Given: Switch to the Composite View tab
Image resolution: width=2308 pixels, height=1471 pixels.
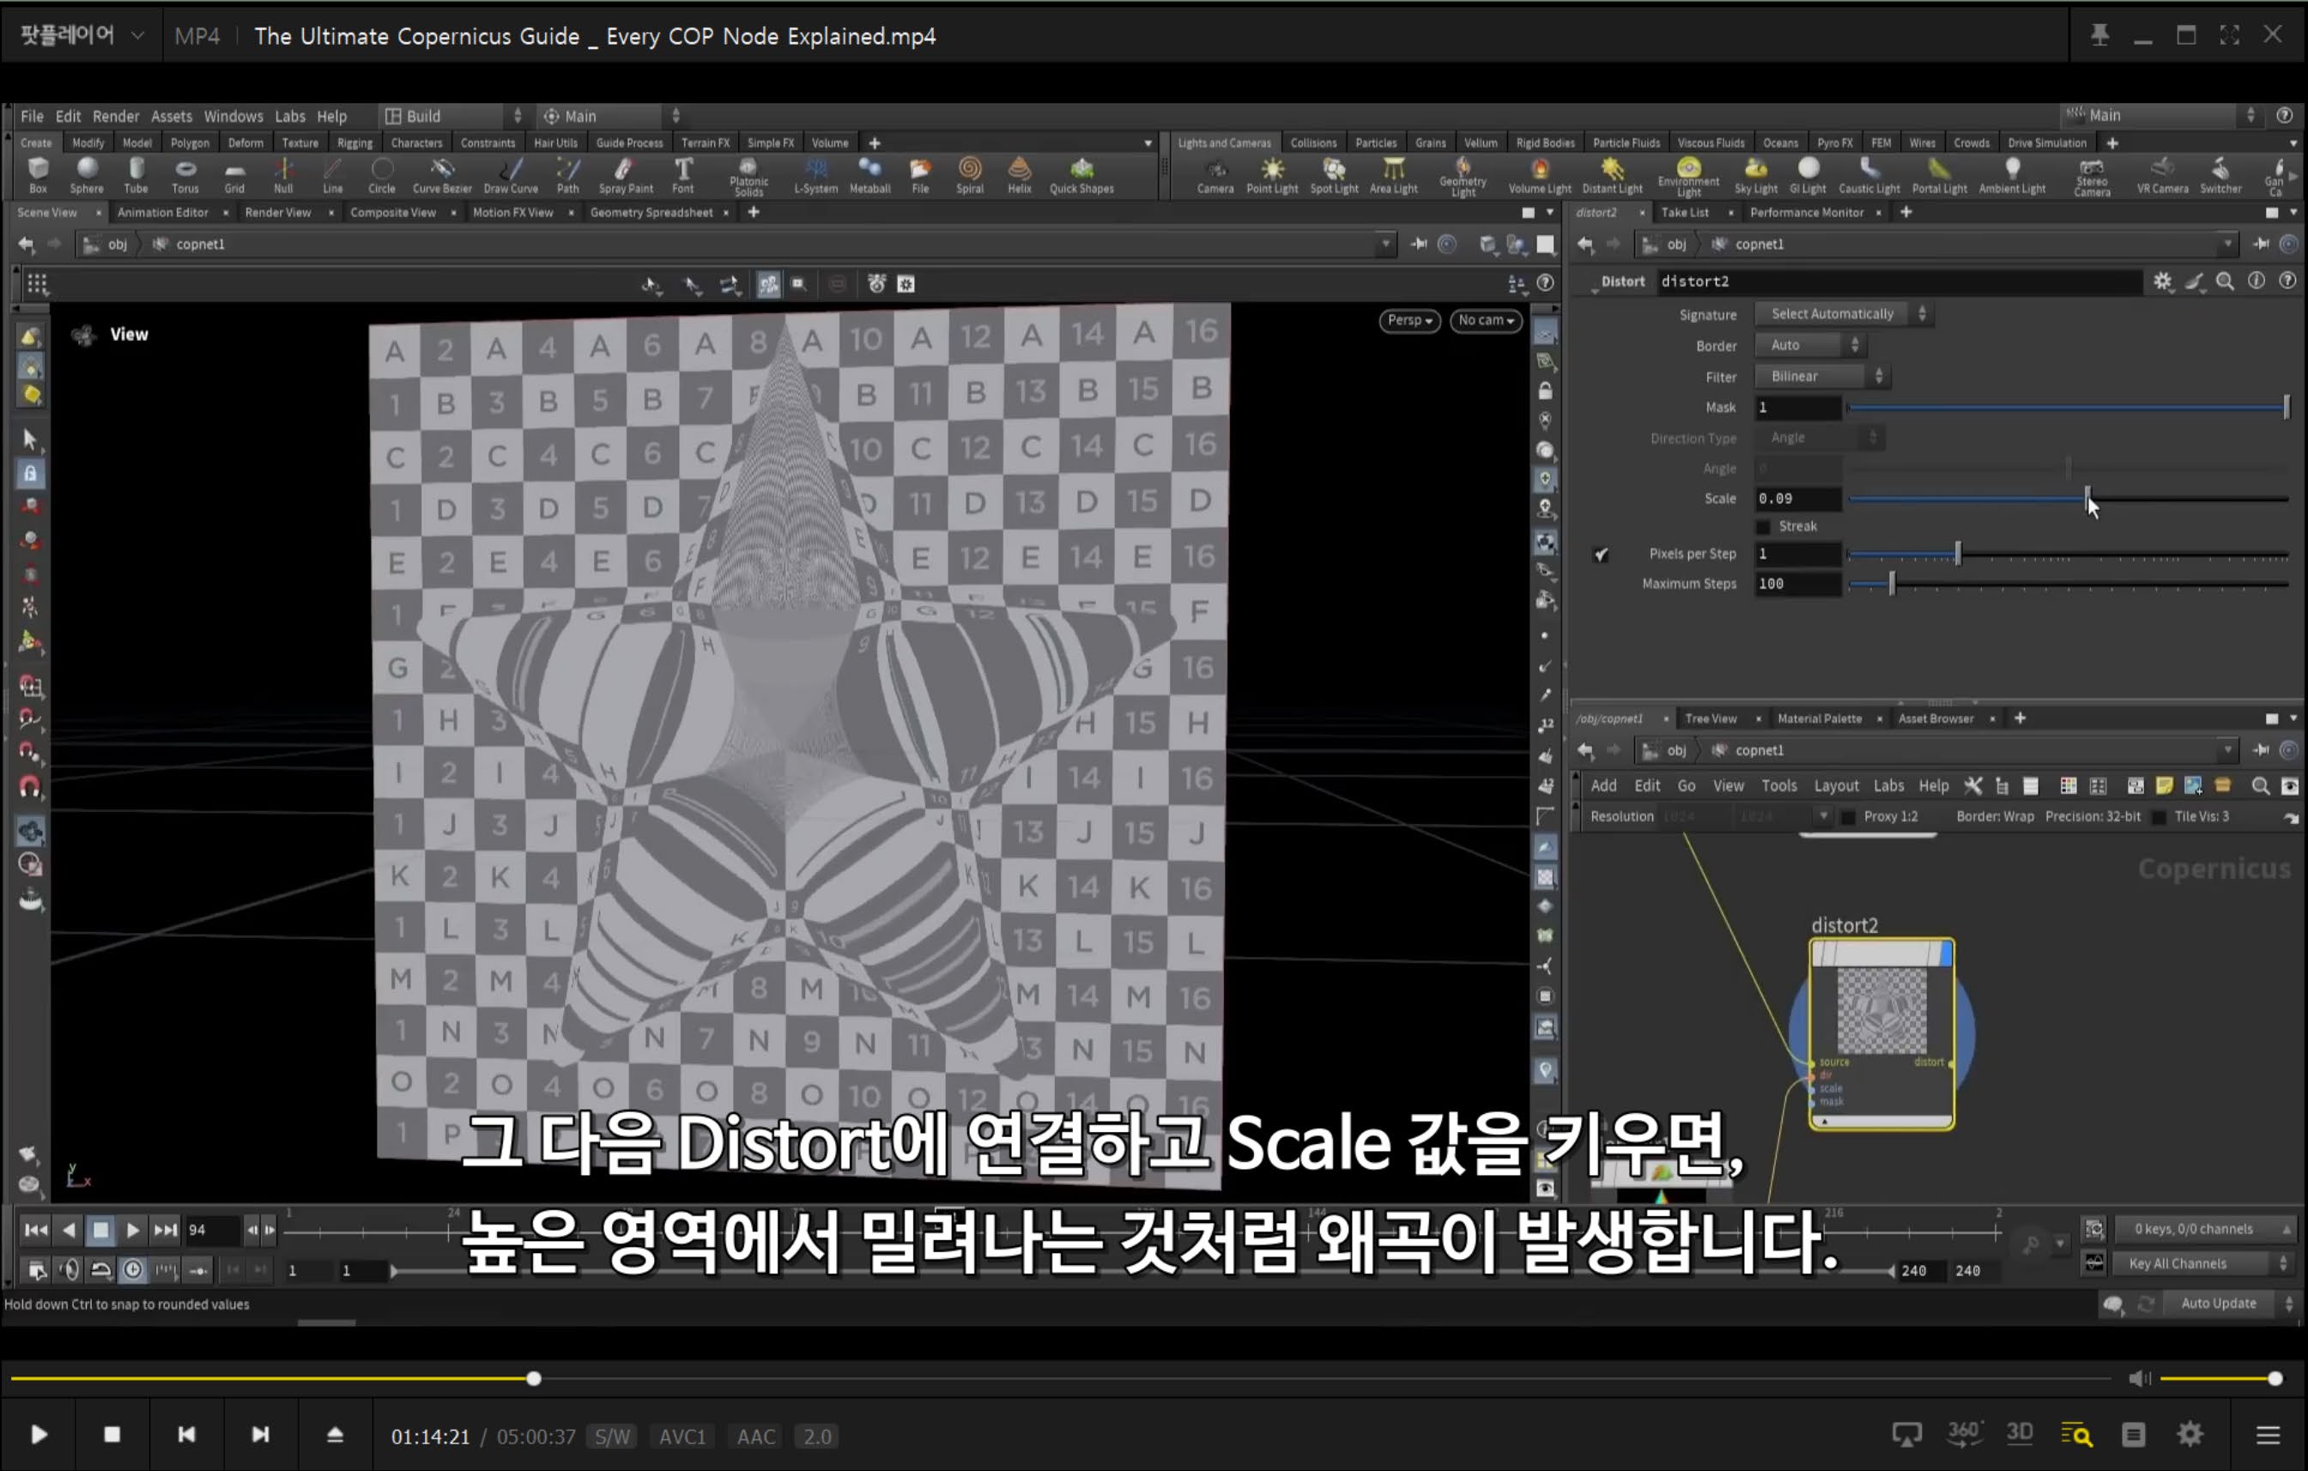Looking at the screenshot, I should pyautogui.click(x=393, y=213).
